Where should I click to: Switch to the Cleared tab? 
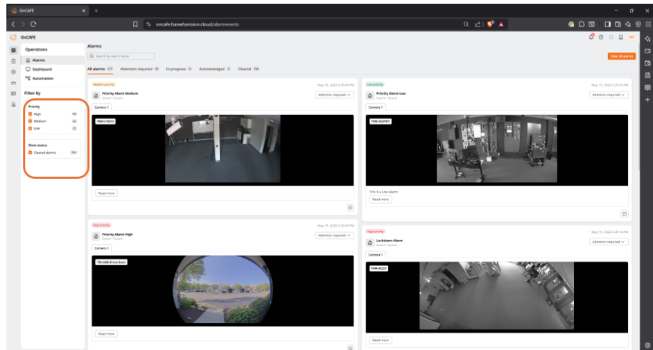248,69
